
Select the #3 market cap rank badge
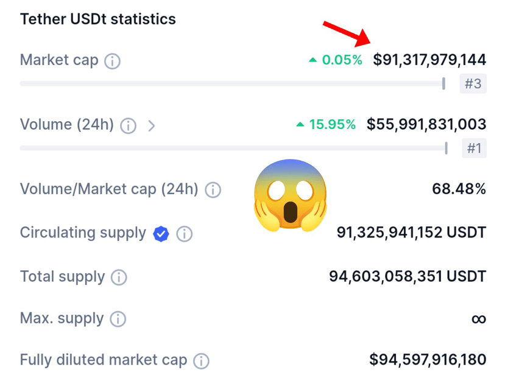coord(473,83)
